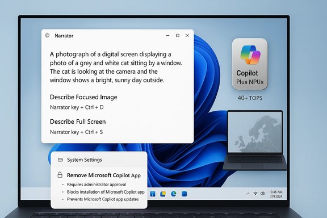The width and height of the screenshot is (327, 218).
Task: Select the 'Describe Focused Image' heading
Action: pos(83,97)
